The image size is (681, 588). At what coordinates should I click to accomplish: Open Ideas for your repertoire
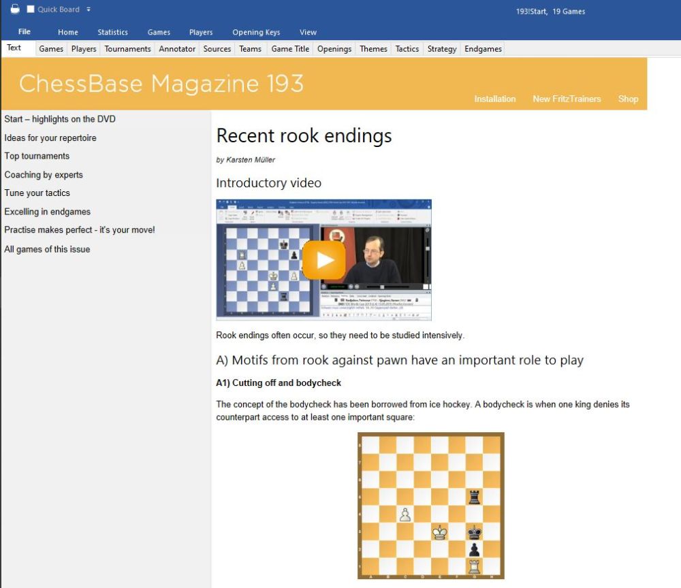(50, 137)
